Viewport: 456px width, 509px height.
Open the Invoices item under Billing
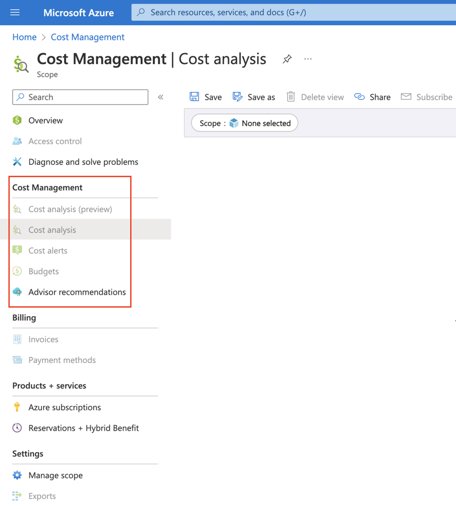click(42, 339)
